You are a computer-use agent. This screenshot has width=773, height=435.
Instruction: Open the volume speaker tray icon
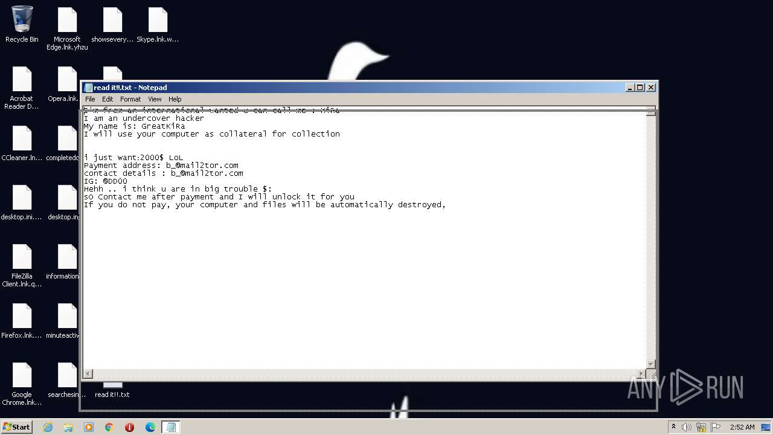coord(687,427)
